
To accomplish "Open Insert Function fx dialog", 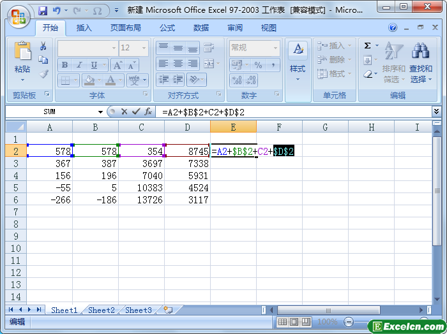I will point(148,112).
